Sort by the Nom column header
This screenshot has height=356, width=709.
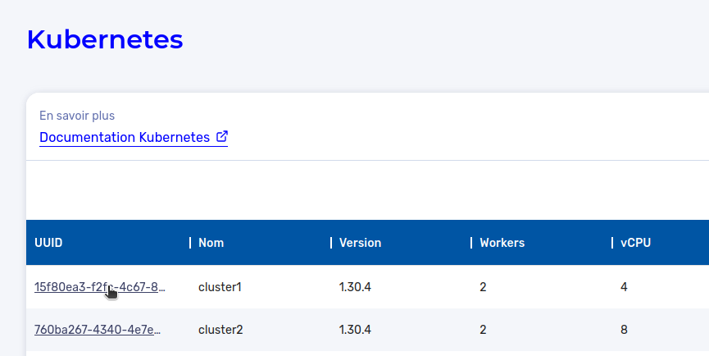[211, 243]
